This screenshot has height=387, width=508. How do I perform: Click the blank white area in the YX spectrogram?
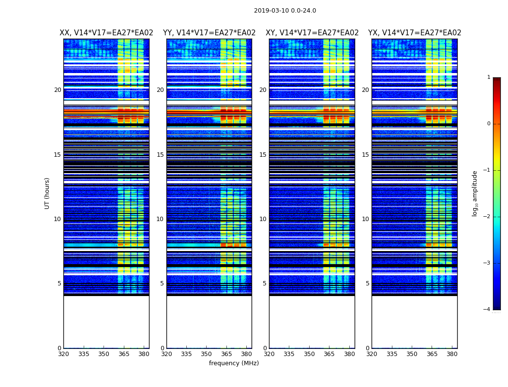tap(414, 322)
